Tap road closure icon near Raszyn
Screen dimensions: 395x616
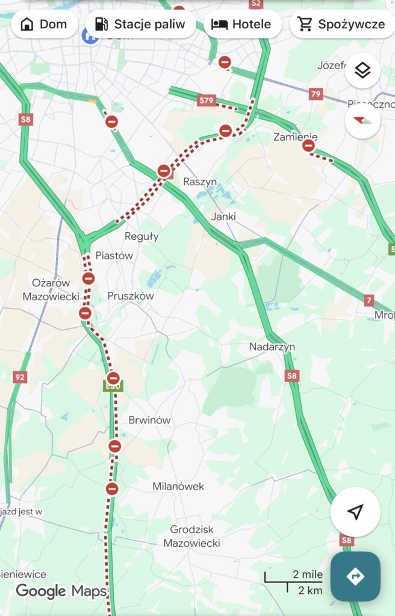164,171
